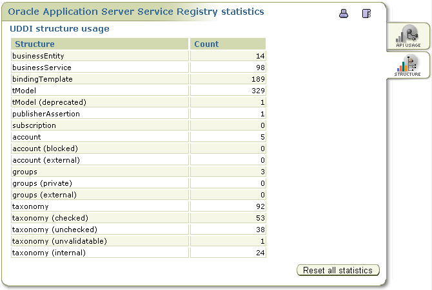Click the printer icon in the header
This screenshot has width=432, height=290.
click(x=343, y=14)
